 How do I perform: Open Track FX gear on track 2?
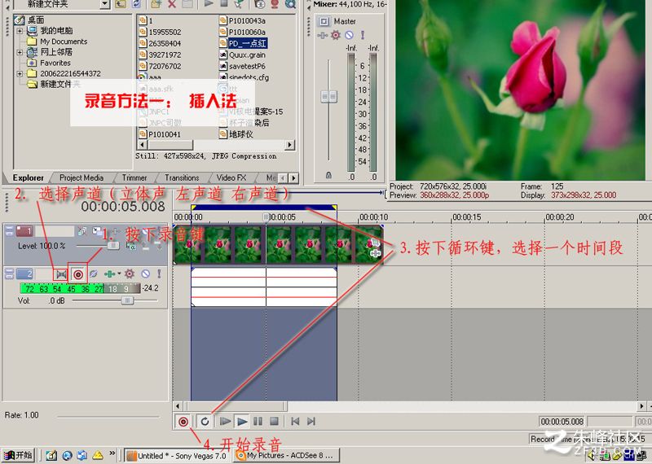(x=130, y=274)
